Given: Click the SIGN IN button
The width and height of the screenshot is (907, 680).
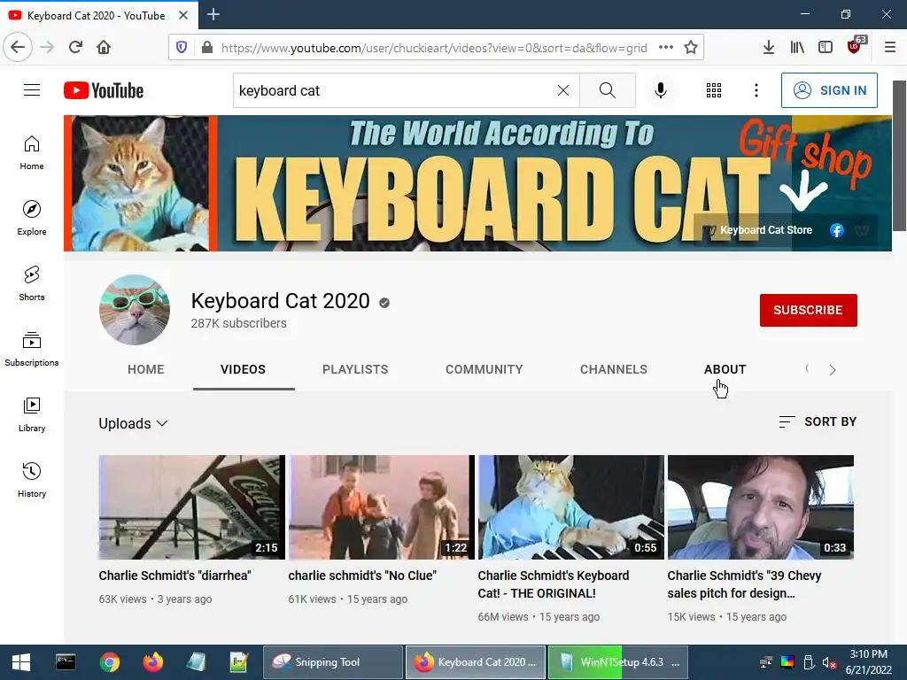Looking at the screenshot, I should pyautogui.click(x=829, y=90).
